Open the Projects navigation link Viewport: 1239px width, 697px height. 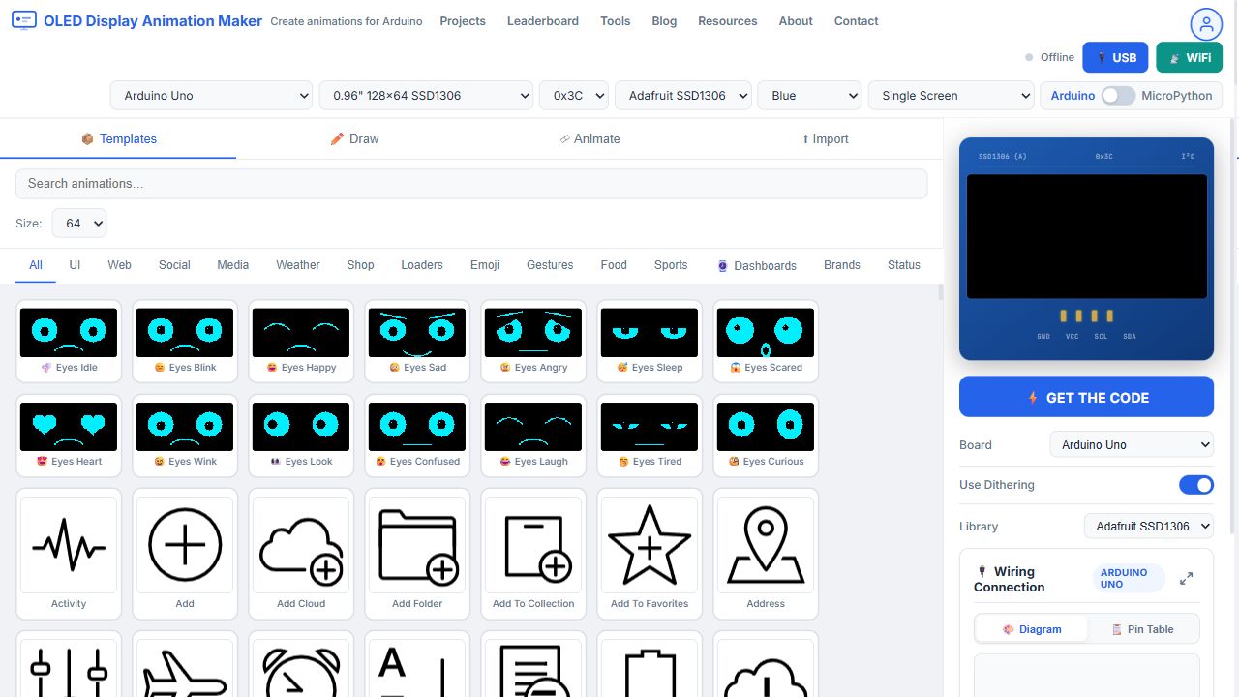pyautogui.click(x=463, y=21)
